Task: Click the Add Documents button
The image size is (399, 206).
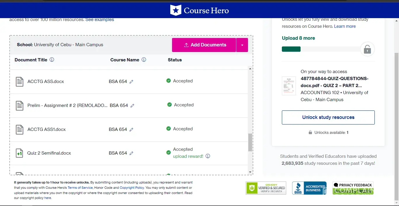Action: 204,45
